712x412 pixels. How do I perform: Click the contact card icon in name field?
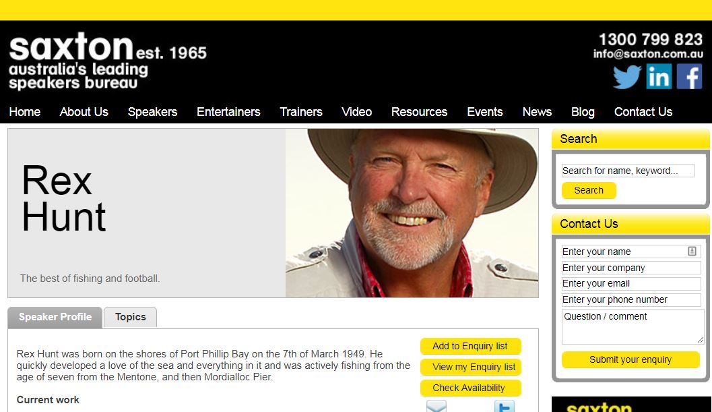692,251
